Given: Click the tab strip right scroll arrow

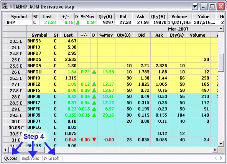Looking at the screenshot, I should (221, 158).
